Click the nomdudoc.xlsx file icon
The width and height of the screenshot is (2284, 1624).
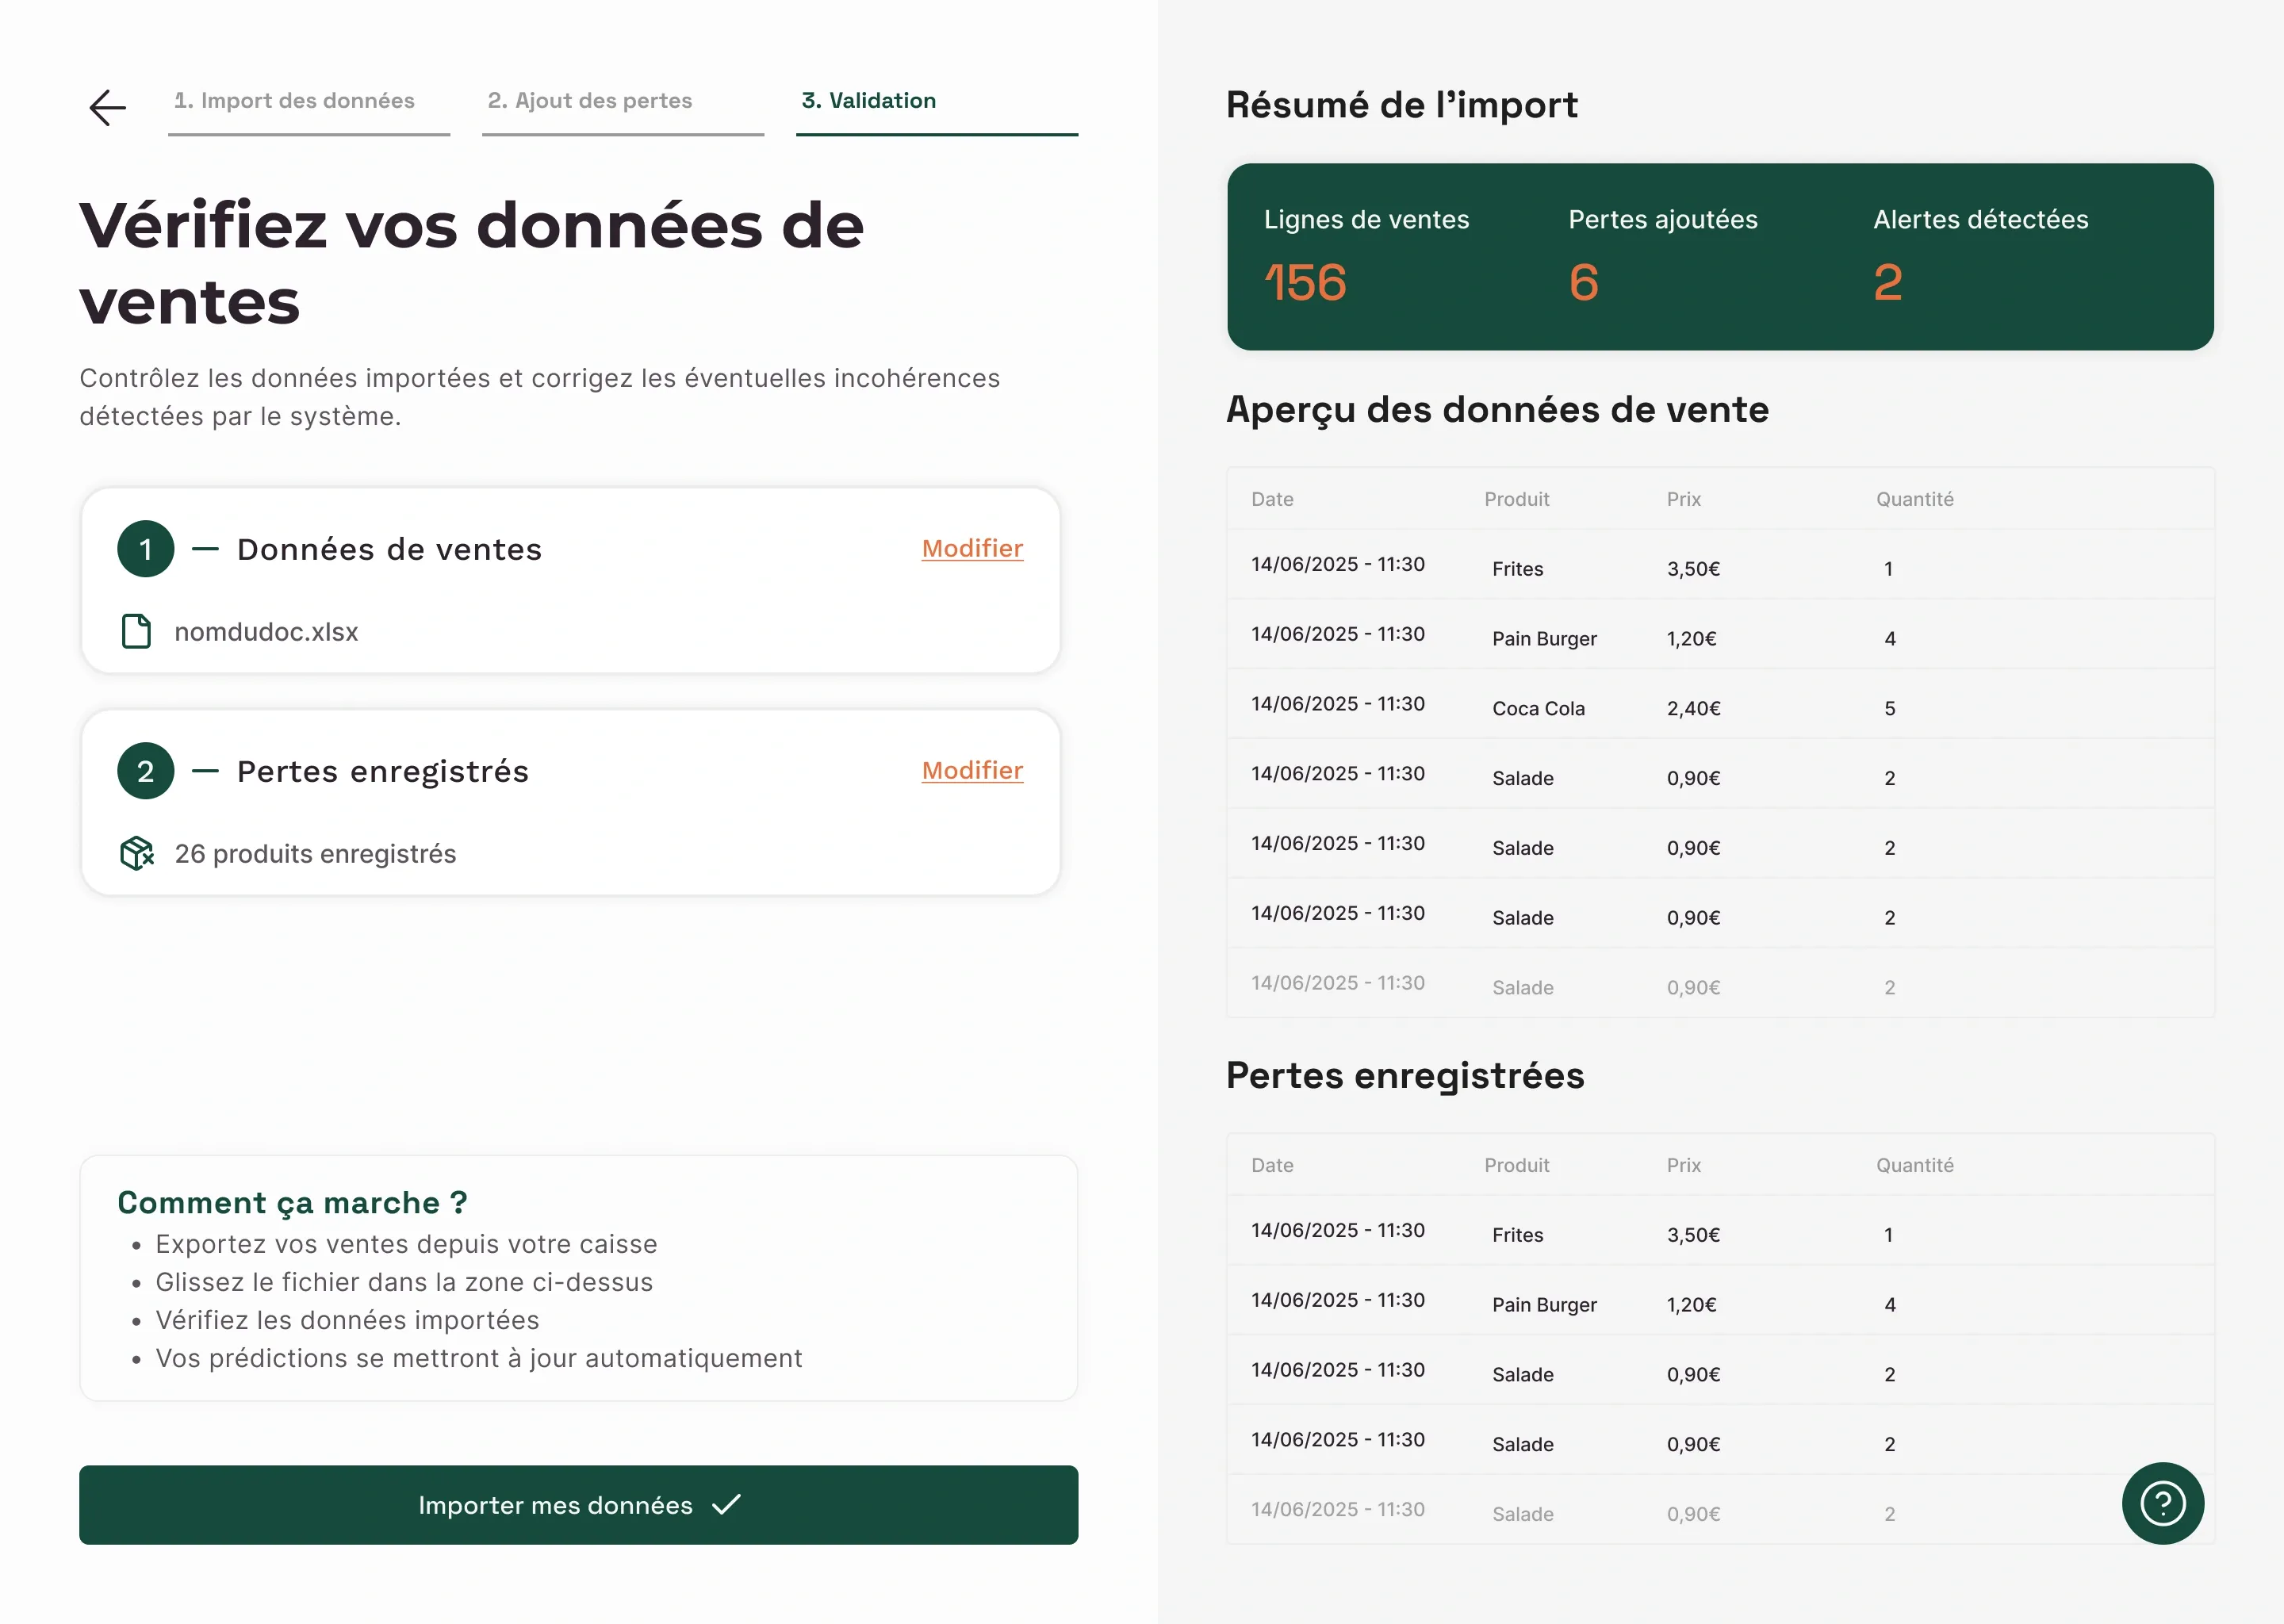point(136,631)
